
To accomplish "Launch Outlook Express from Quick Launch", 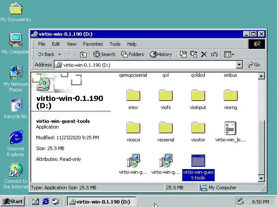I will (56, 201).
